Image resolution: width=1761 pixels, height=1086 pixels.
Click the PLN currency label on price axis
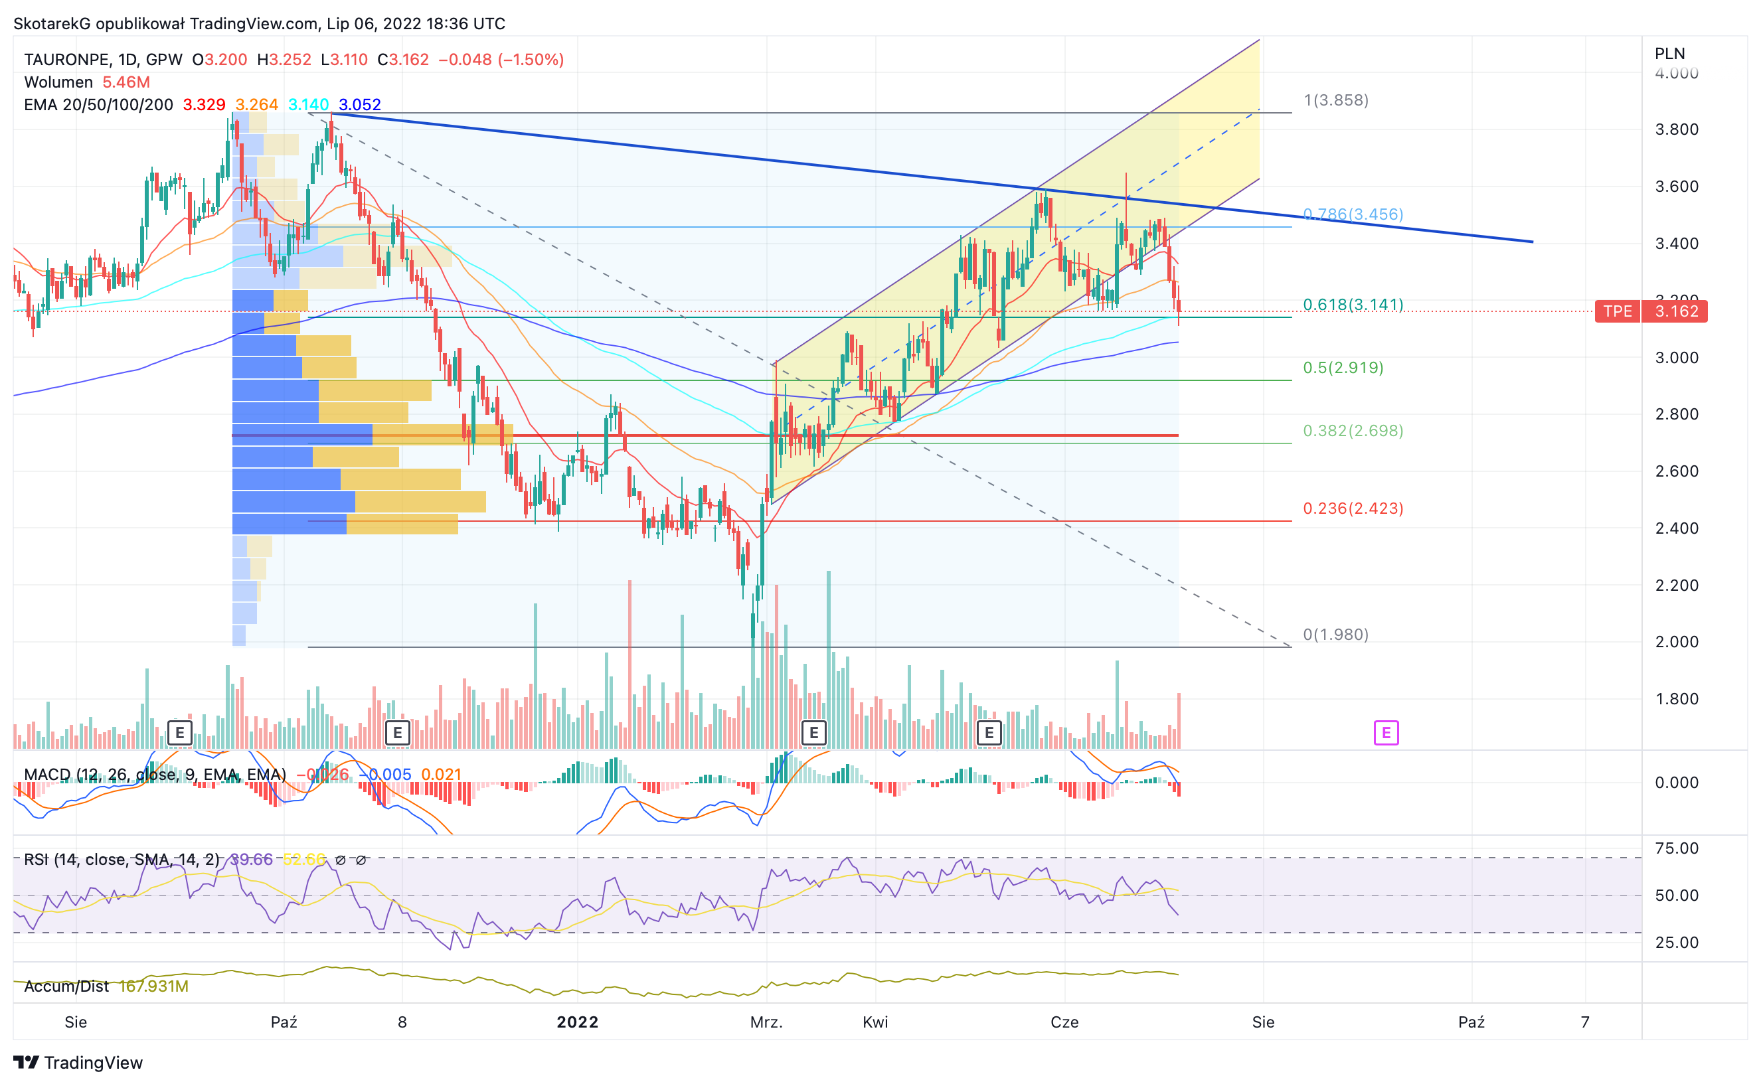[1669, 54]
